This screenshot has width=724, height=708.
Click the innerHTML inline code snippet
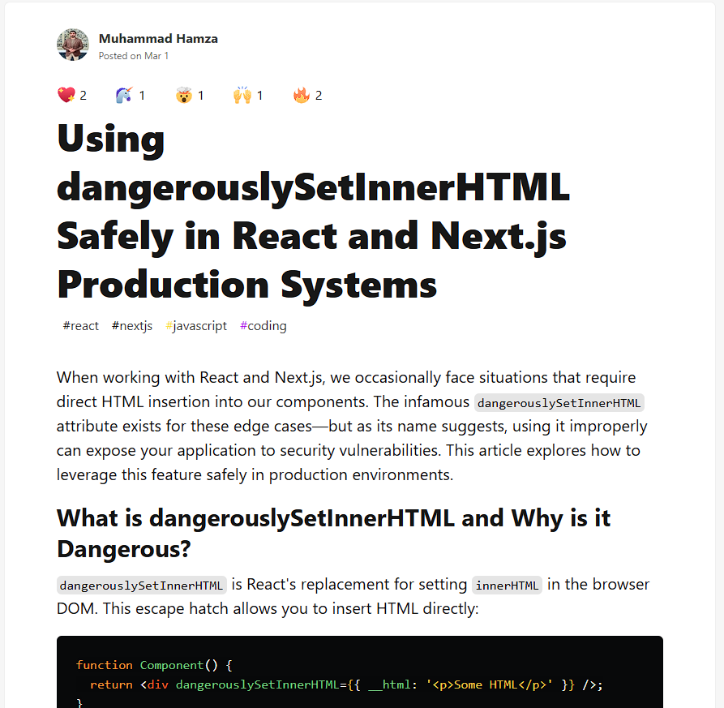[x=507, y=586]
